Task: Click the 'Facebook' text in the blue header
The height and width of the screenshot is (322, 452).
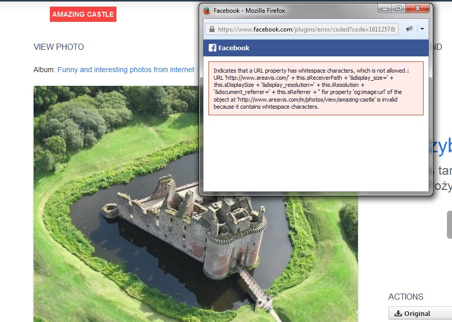Action: 234,48
